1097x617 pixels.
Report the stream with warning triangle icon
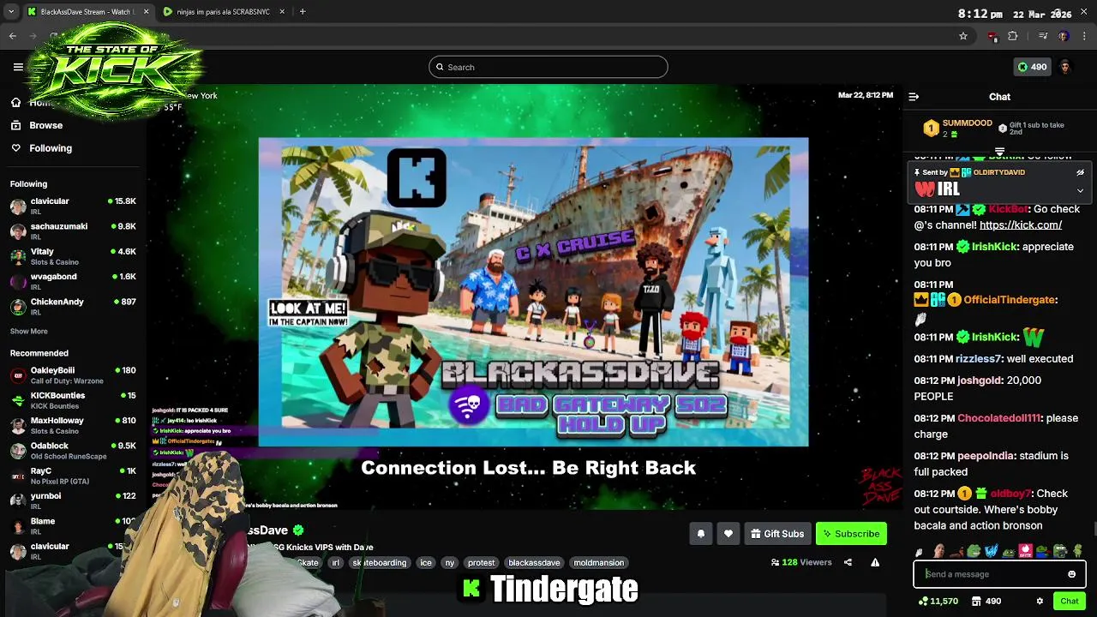pyautogui.click(x=875, y=562)
